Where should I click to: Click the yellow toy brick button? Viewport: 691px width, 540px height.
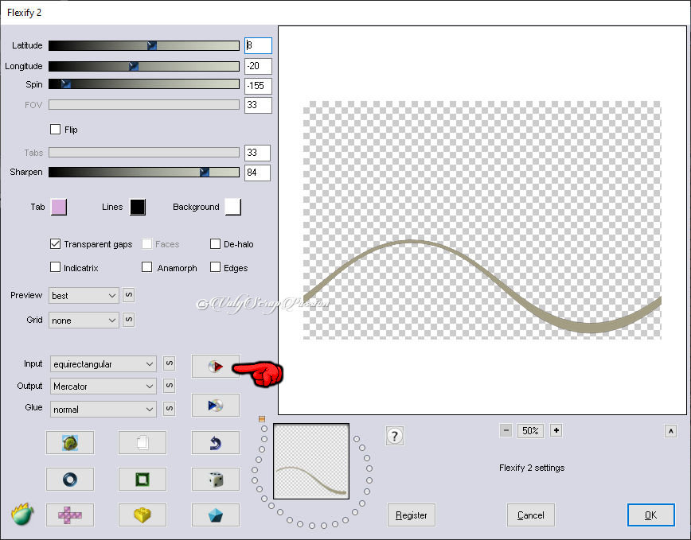coord(142,515)
